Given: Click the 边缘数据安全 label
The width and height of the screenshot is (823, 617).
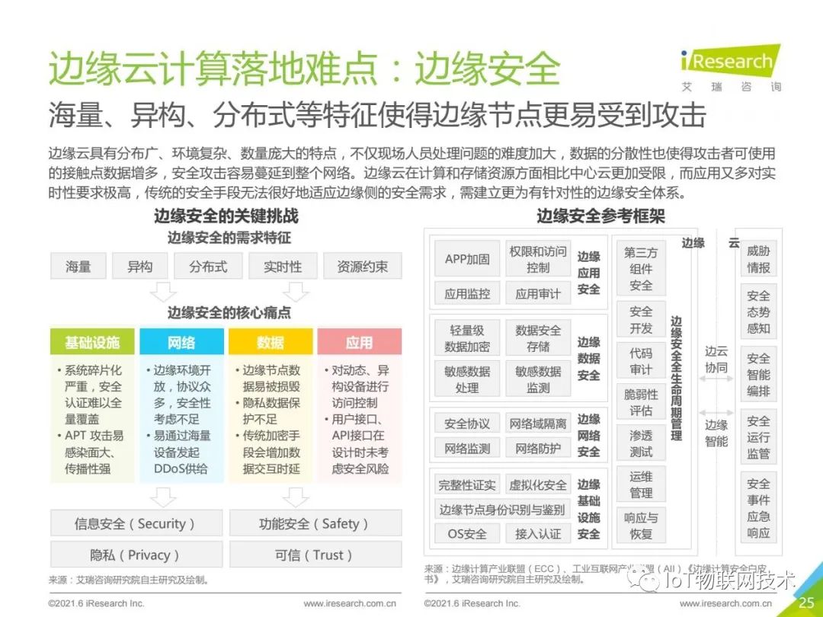Looking at the screenshot, I should pyautogui.click(x=588, y=358).
